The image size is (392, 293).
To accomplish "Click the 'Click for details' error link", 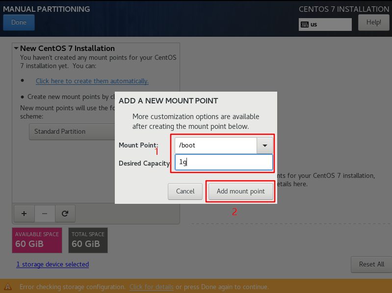I will coord(152,287).
